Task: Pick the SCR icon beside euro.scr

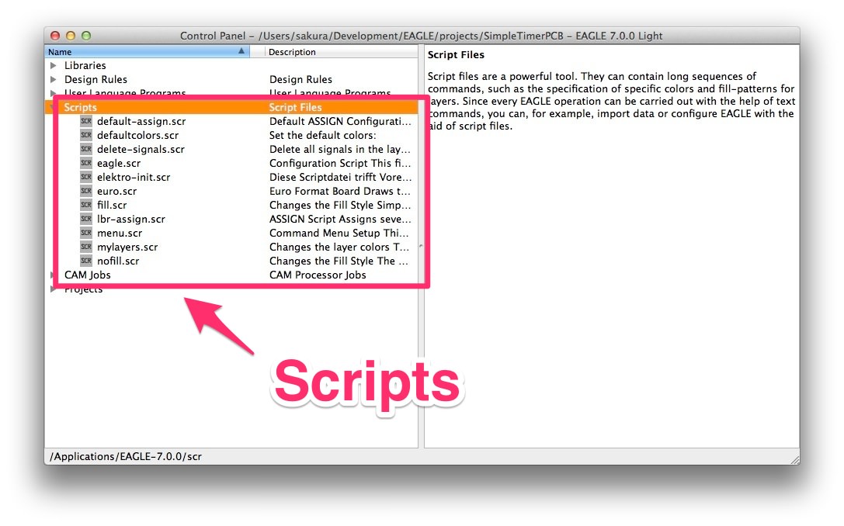Action: coord(86,191)
